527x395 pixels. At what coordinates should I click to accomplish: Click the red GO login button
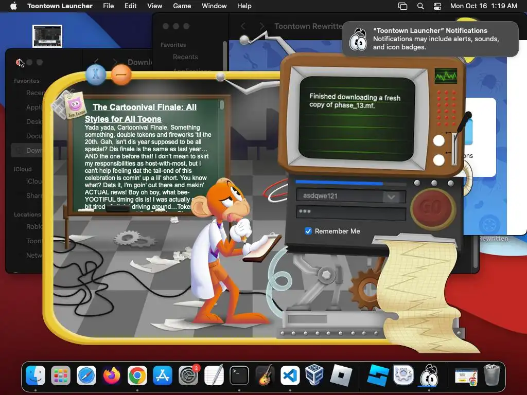[x=433, y=208]
